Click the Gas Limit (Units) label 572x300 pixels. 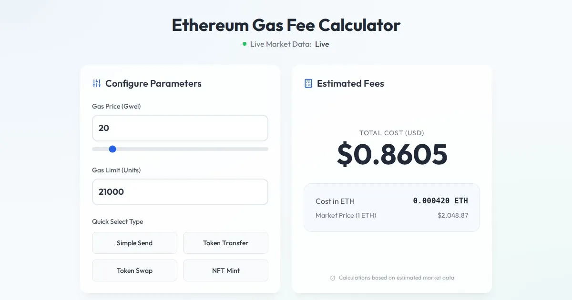[116, 170]
